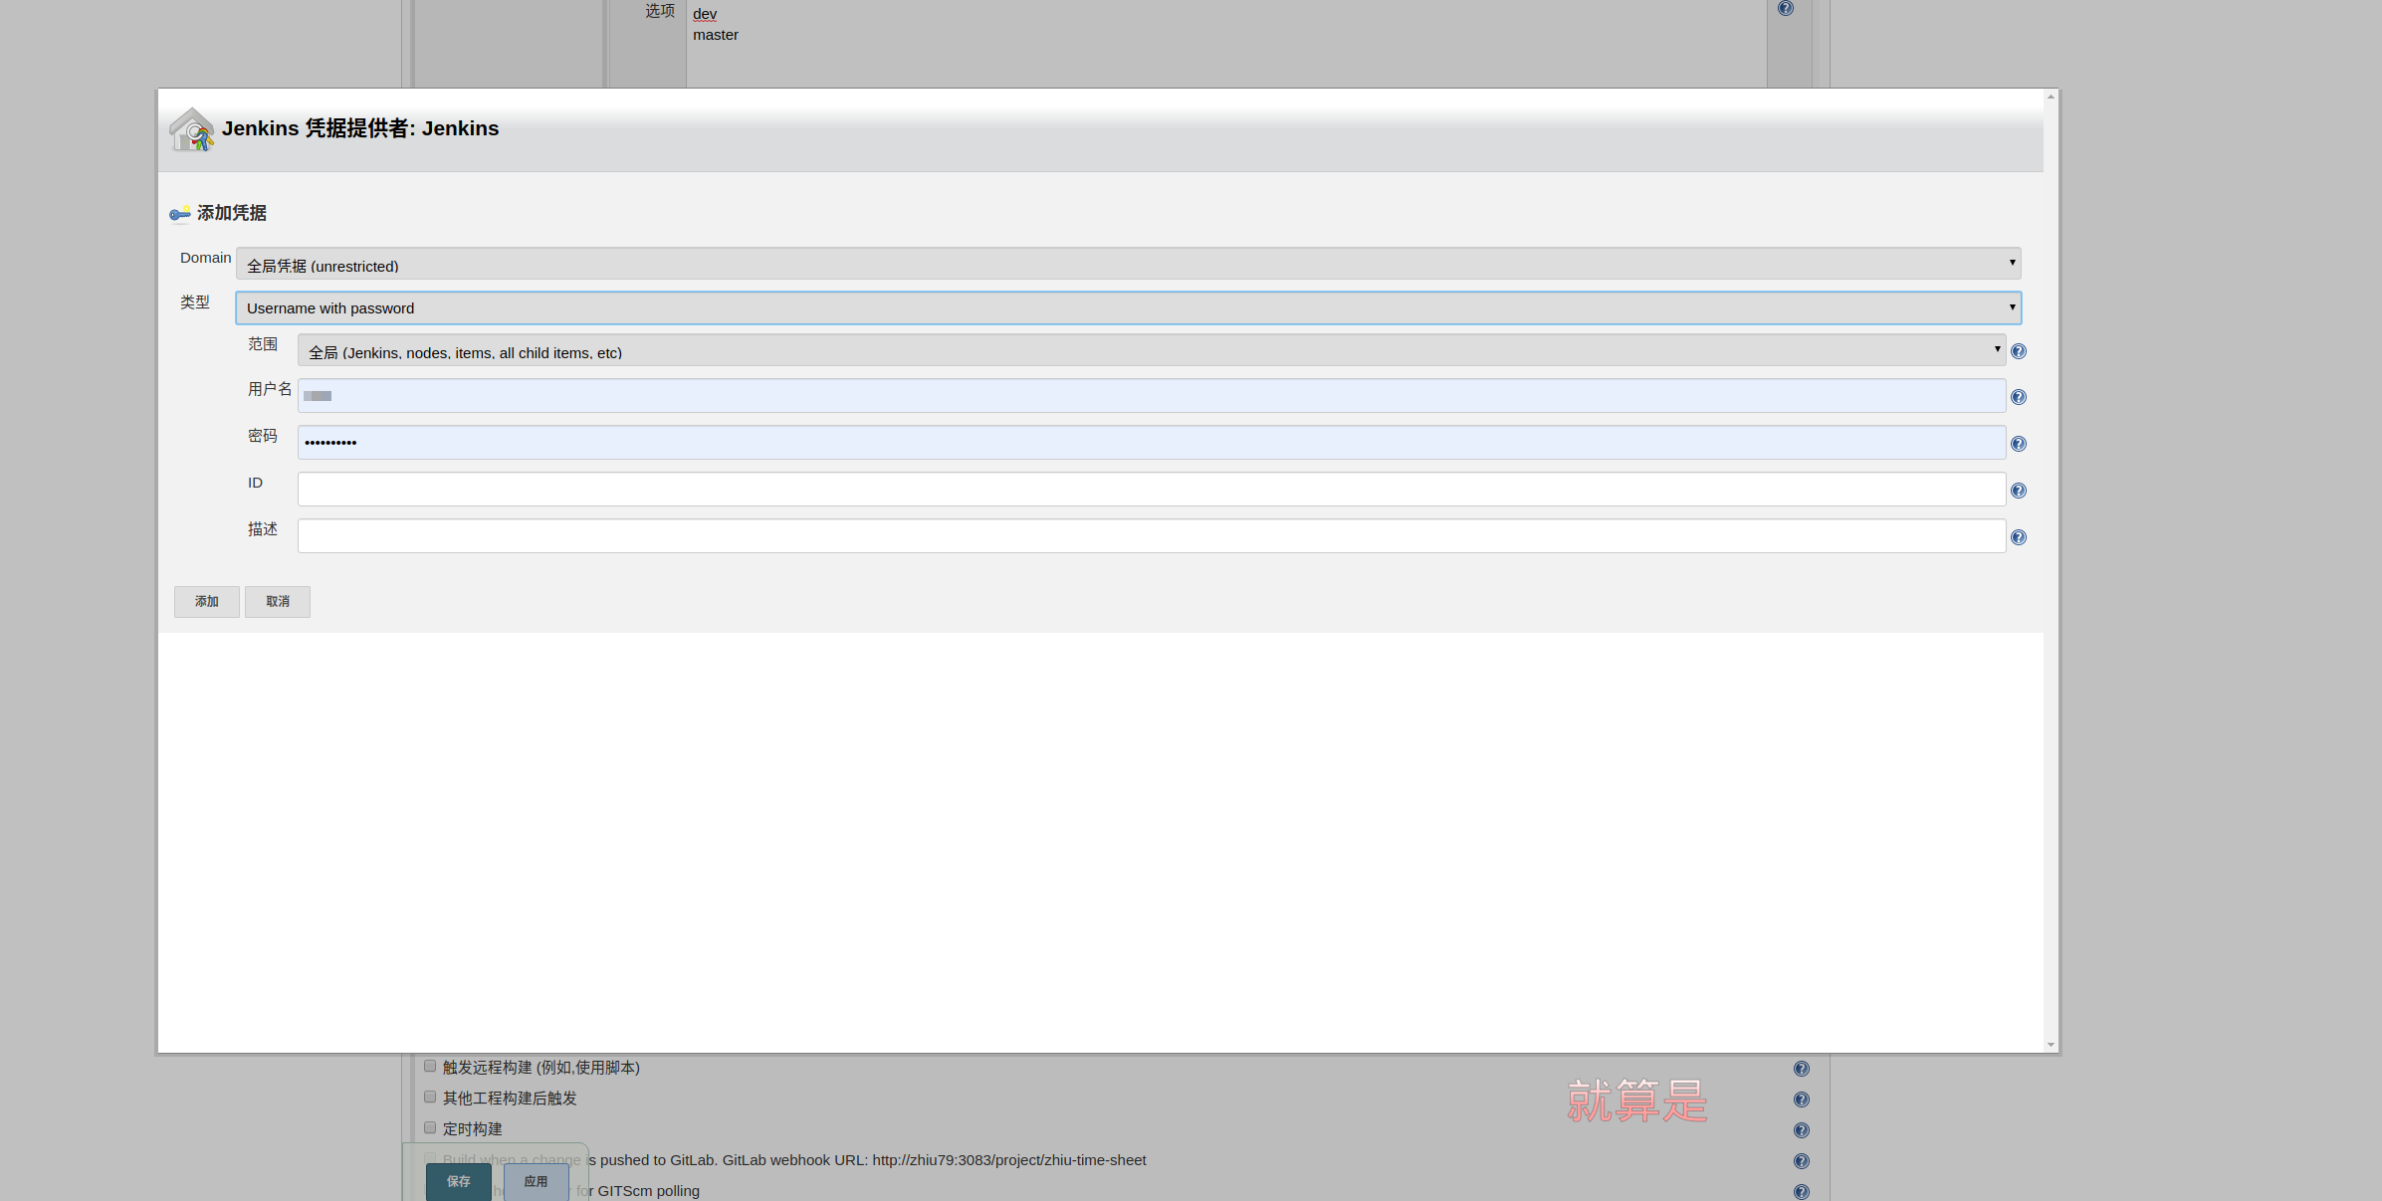Click the 'dev' option text in background
This screenshot has width=2382, height=1201.
pyautogui.click(x=705, y=14)
